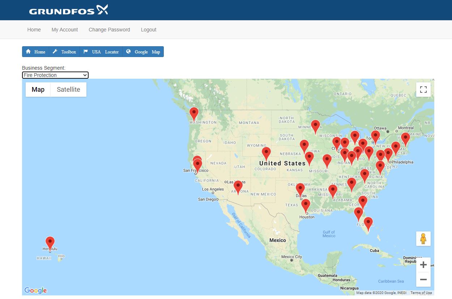This screenshot has height=299, width=452.
Task: Switch to Satellite view tab
Action: point(68,90)
